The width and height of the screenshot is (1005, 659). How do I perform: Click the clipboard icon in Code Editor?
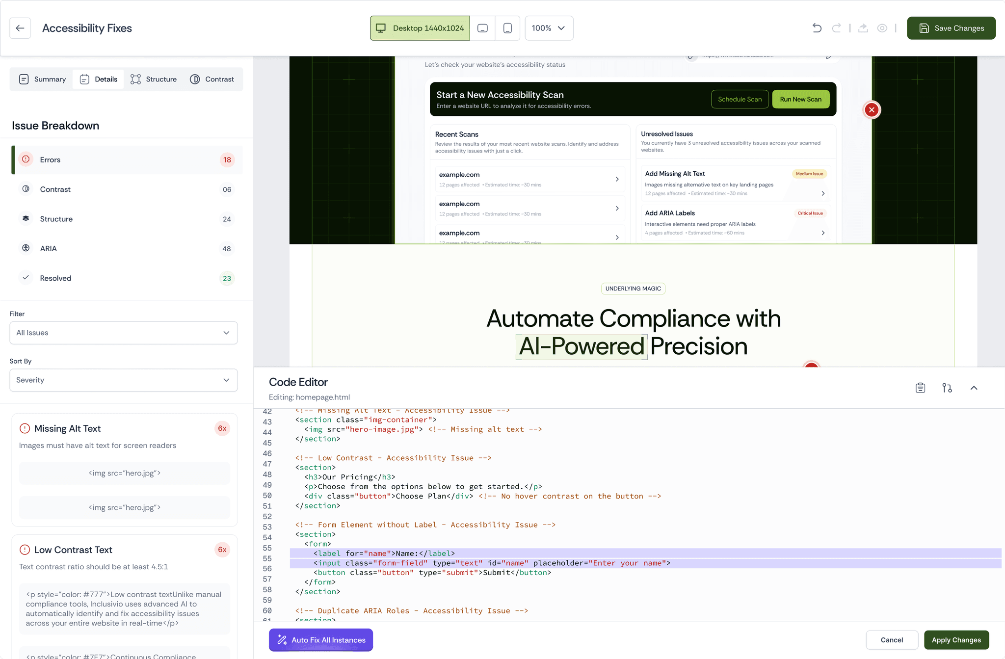pos(920,388)
